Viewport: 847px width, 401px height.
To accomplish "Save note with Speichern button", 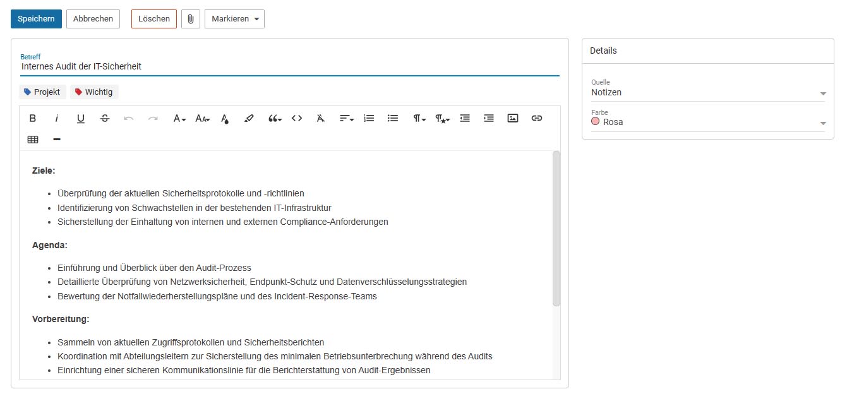I will click(x=36, y=19).
